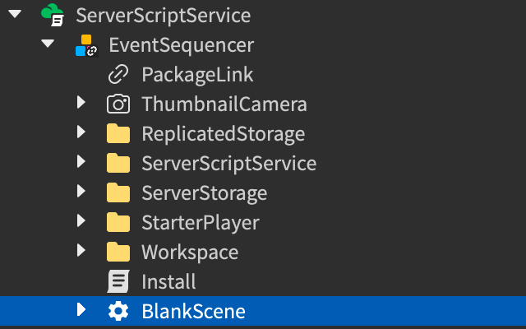Click the StarterPlayer folder icon
Image resolution: width=526 pixels, height=329 pixels.
point(118,222)
